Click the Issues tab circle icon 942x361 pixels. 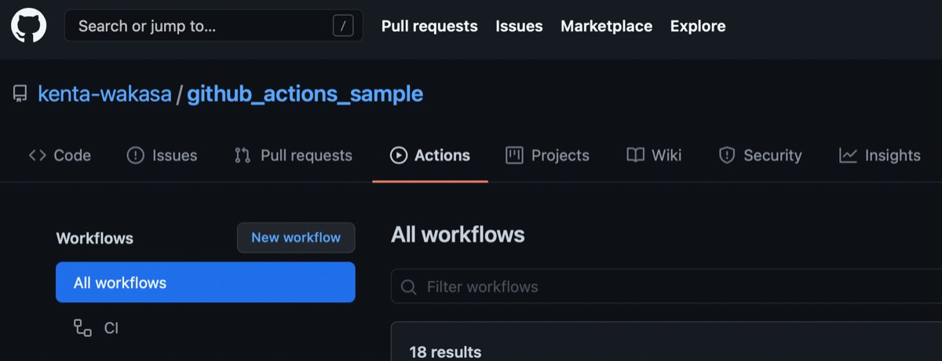click(x=136, y=155)
